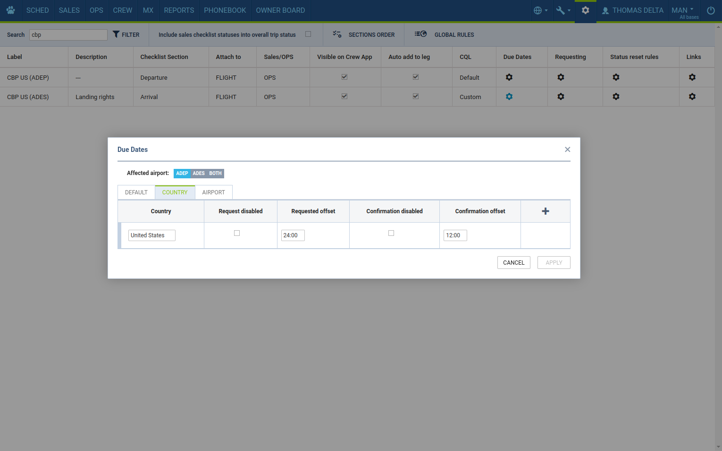Select ADES affected airport option

(x=199, y=174)
